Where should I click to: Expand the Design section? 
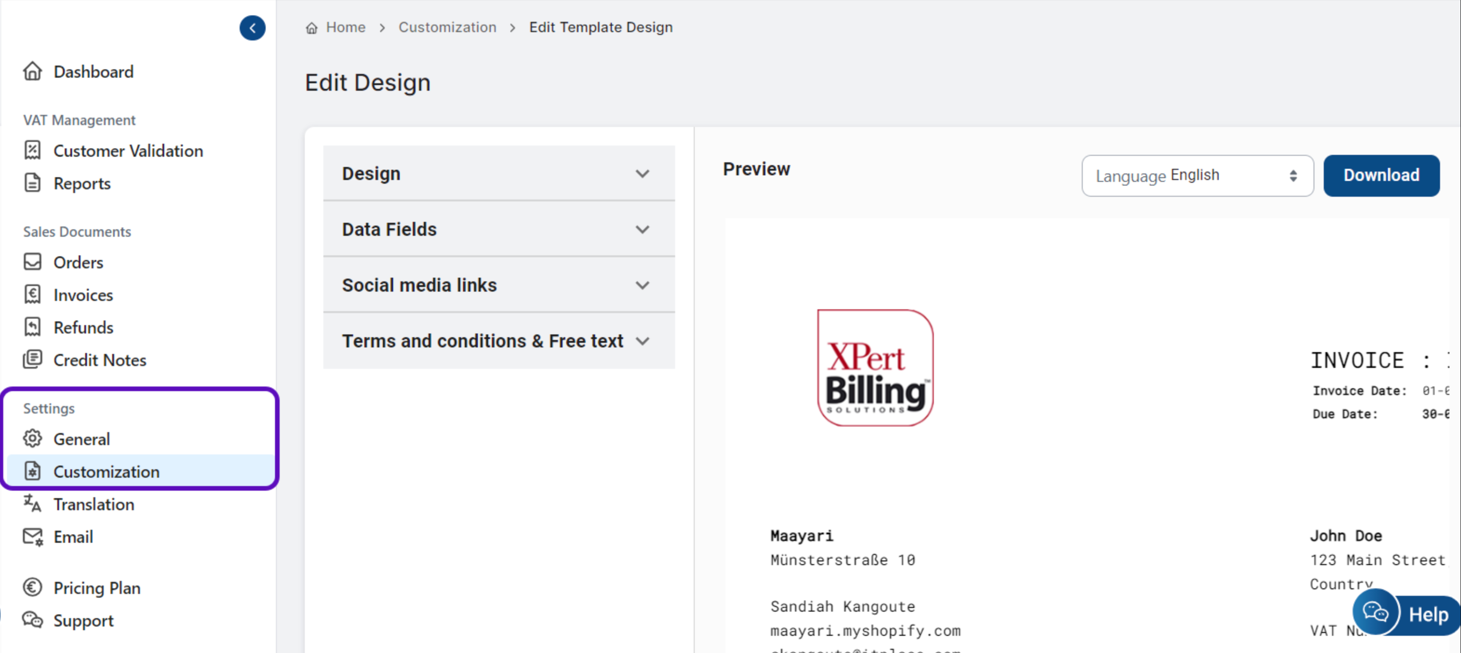click(x=498, y=173)
